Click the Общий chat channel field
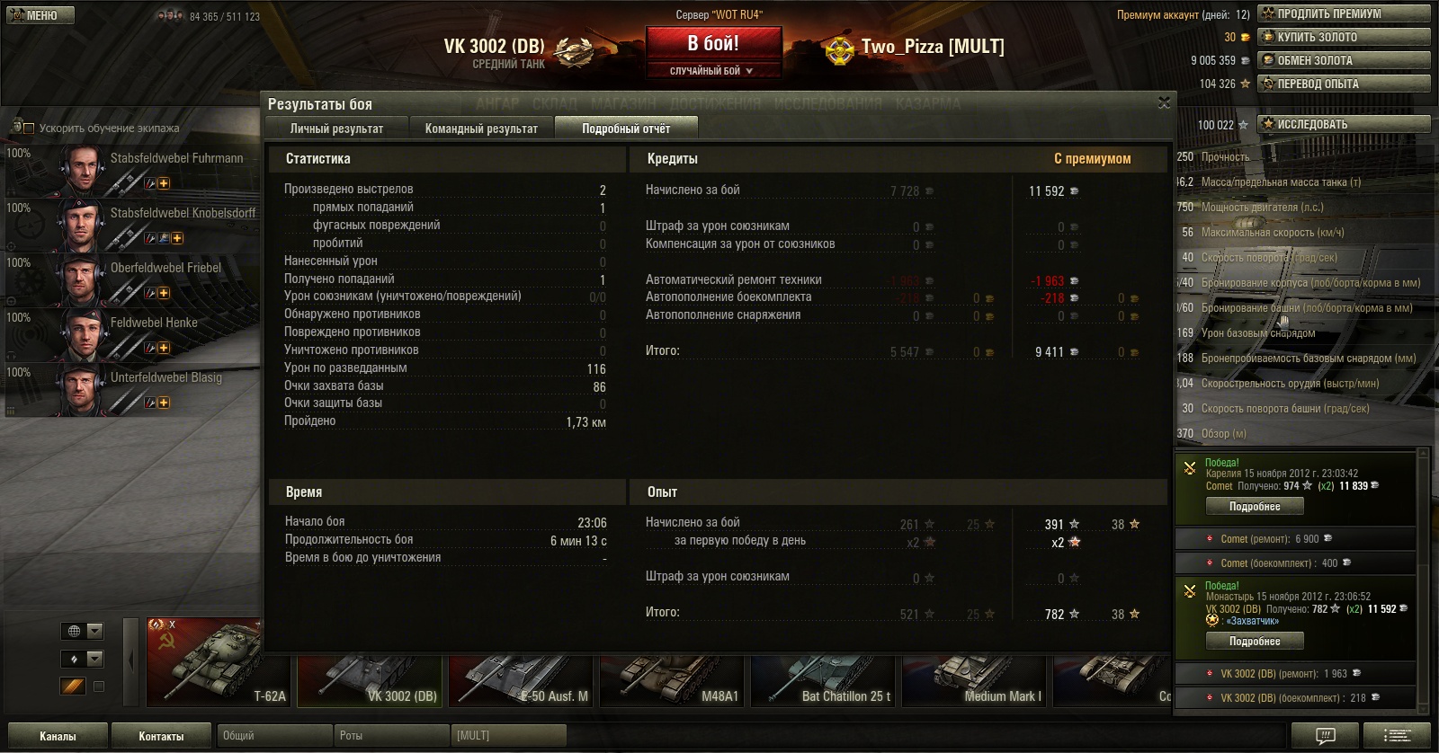Viewport: 1439px width, 753px height. click(x=275, y=735)
